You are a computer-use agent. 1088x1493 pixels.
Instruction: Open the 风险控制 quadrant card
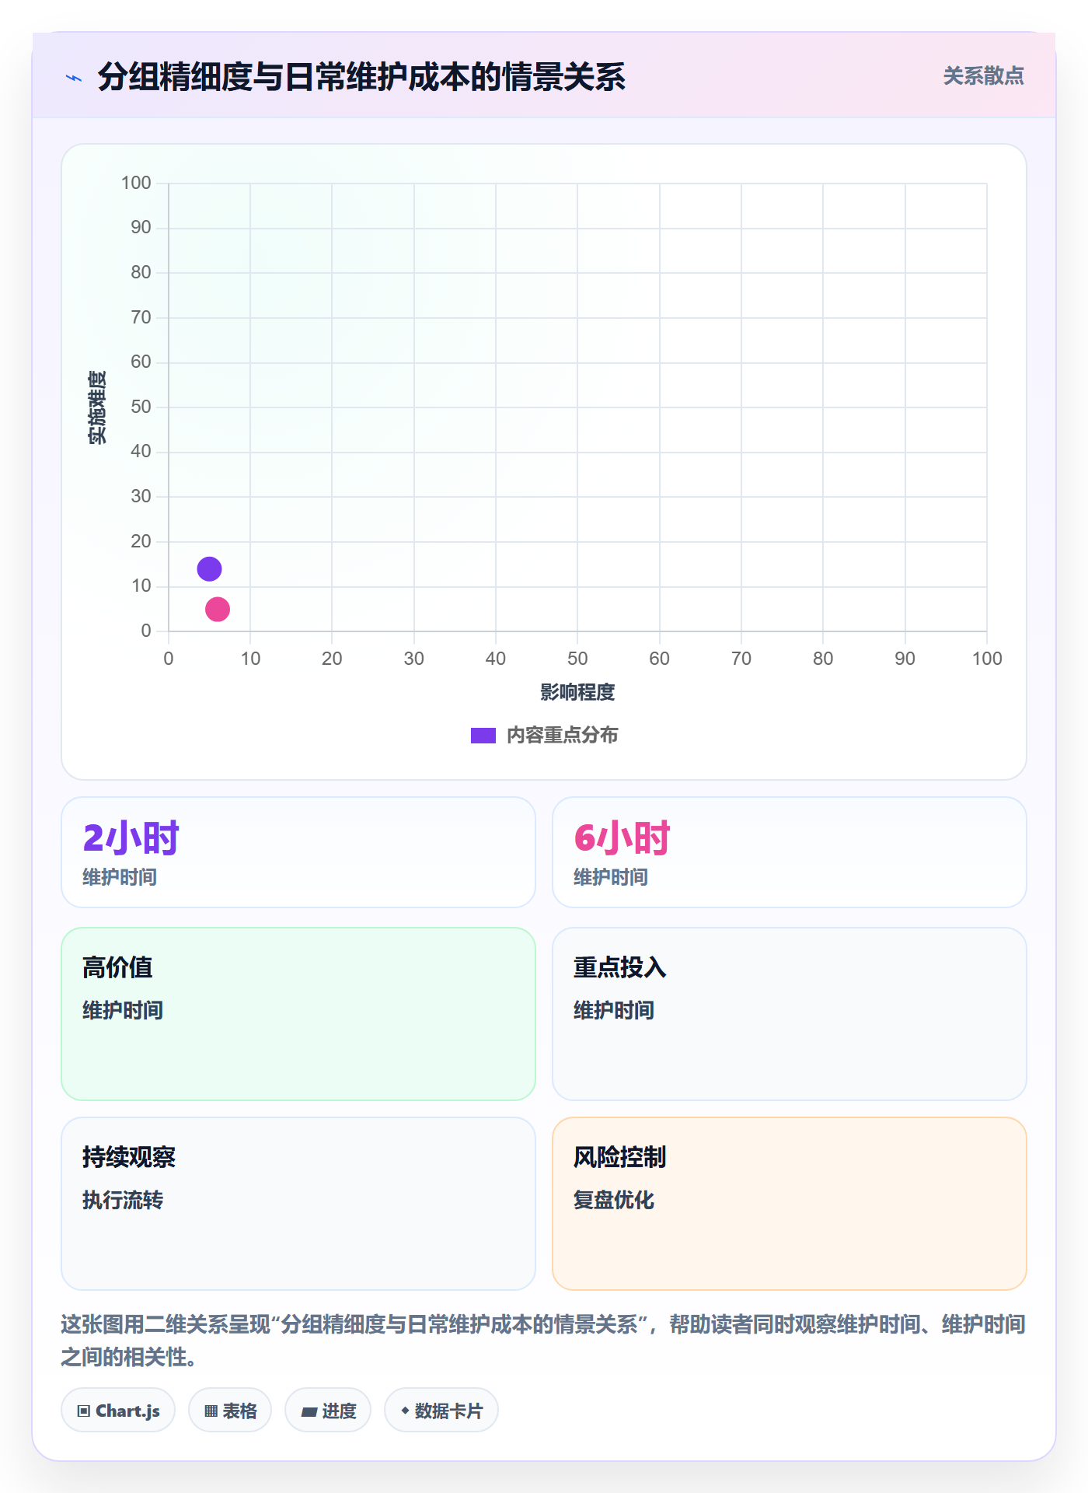(790, 1203)
